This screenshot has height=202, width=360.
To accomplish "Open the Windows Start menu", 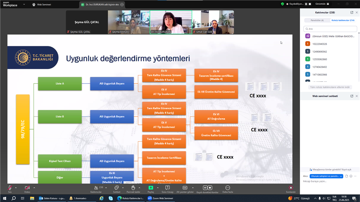I will (x=4, y=198).
